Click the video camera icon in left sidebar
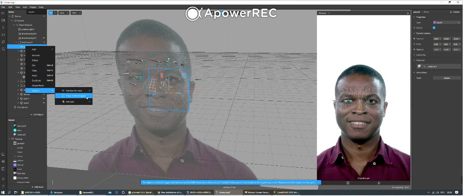 pos(3,20)
